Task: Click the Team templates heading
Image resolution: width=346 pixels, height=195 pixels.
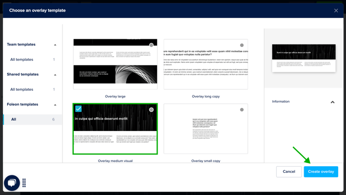Action: 21,44
